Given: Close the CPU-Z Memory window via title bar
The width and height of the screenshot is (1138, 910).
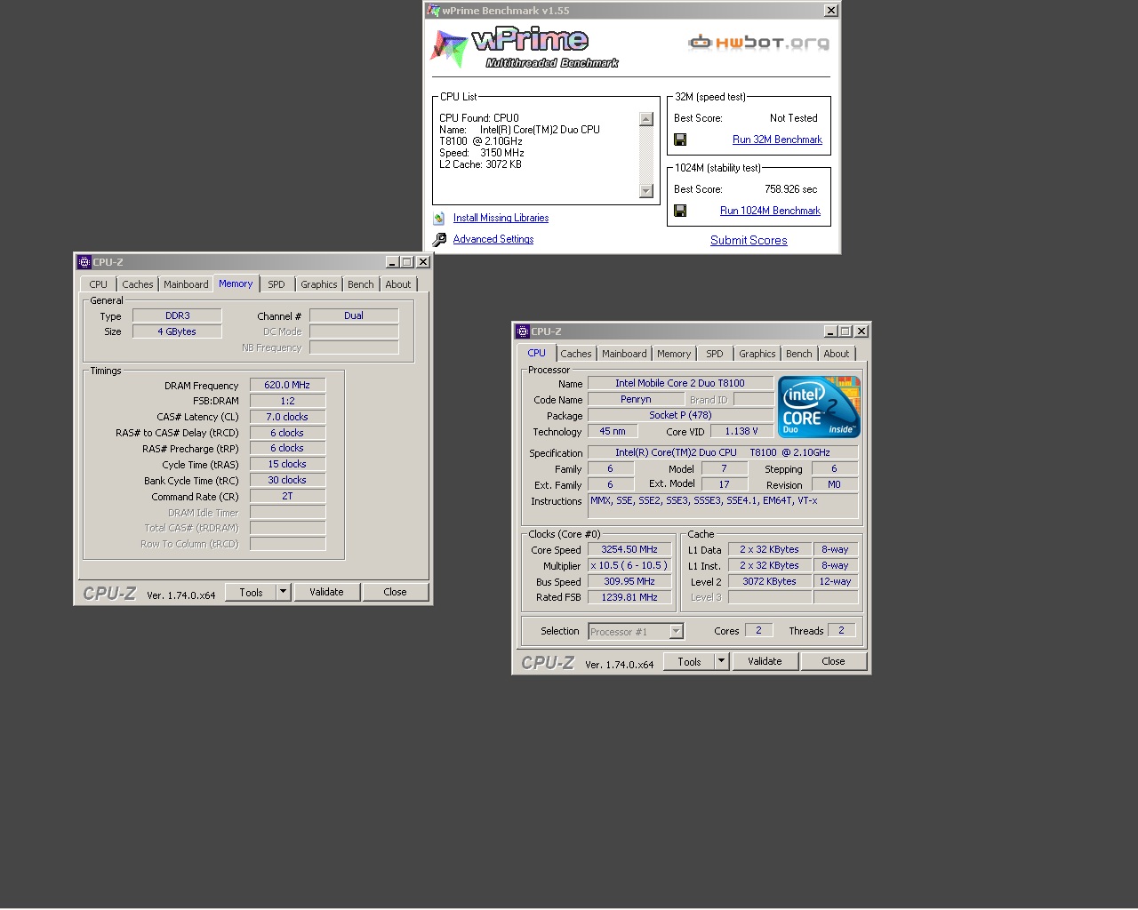Looking at the screenshot, I should (x=423, y=262).
